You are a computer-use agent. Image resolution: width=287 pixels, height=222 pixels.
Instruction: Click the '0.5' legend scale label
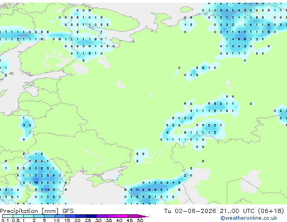point(16,220)
